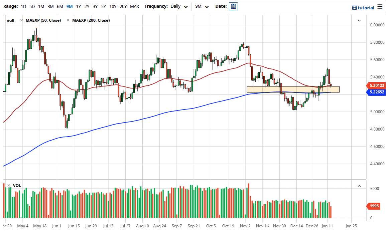Viewport: 386px width, 231px height.
Task: Click the blue price label 5.22652
Action: click(377, 92)
